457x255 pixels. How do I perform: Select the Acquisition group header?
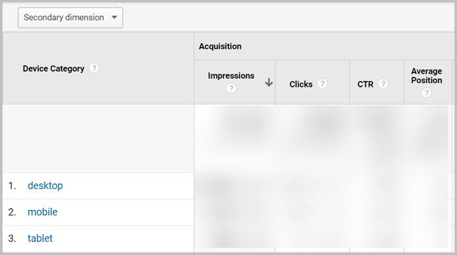[220, 46]
